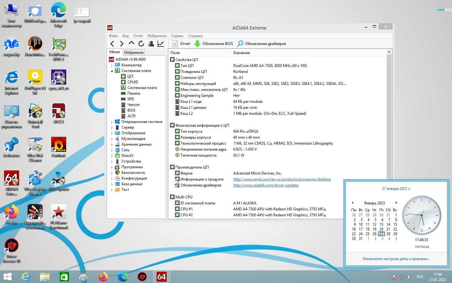452x283 pixels.
Task: Open the aida64.com driver-updates link
Action: tap(266, 185)
